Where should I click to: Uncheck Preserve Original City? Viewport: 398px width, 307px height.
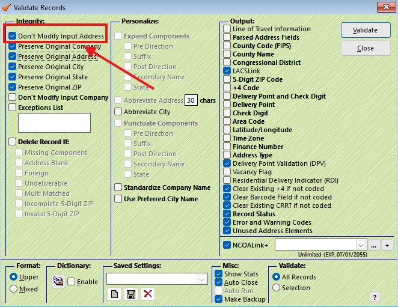12,67
